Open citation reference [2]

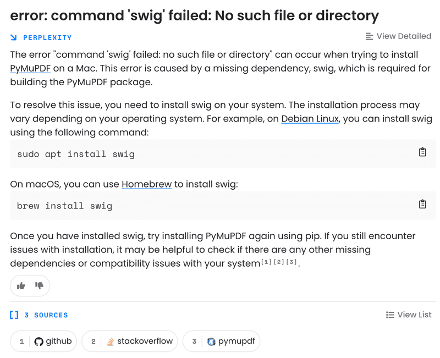pyautogui.click(x=279, y=262)
